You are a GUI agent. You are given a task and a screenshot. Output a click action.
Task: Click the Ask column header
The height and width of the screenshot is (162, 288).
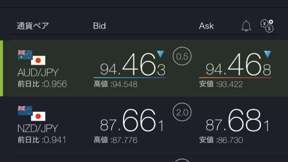coord(206,26)
